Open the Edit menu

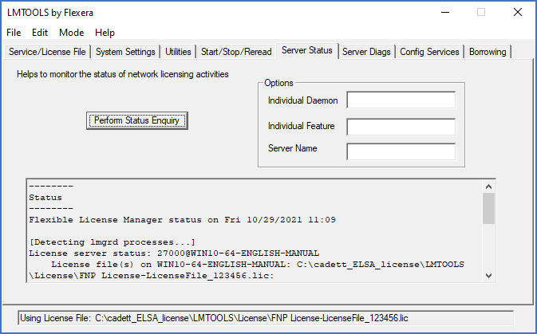point(40,33)
